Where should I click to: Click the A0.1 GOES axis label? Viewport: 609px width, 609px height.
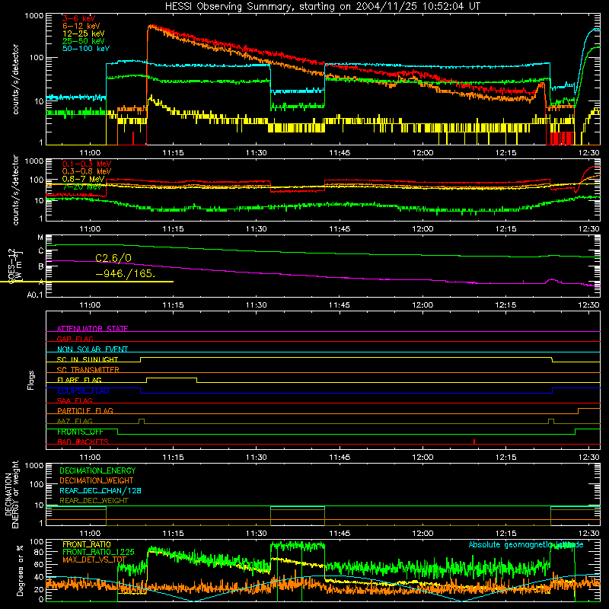[x=35, y=295]
